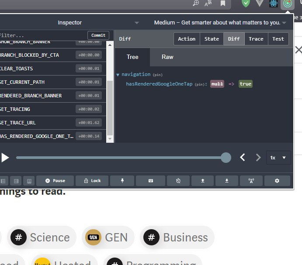Viewport: 302px width, 265px height.
Task: Click the Import upload arrow icon
Action: click(203, 181)
